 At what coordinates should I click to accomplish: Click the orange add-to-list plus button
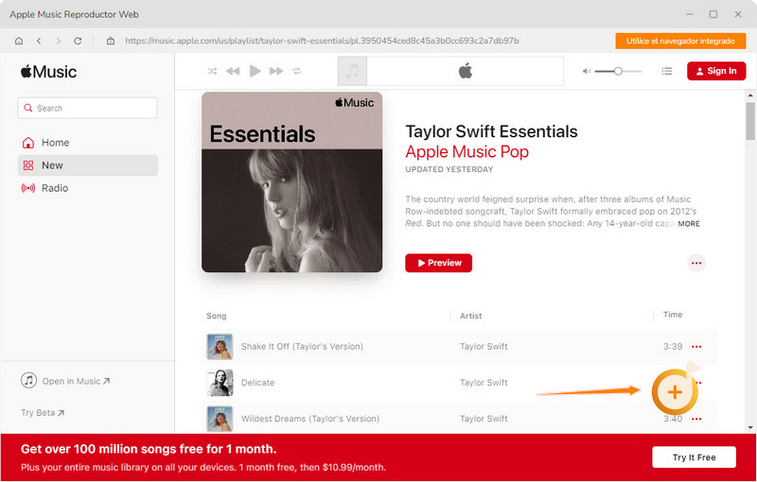tap(675, 392)
